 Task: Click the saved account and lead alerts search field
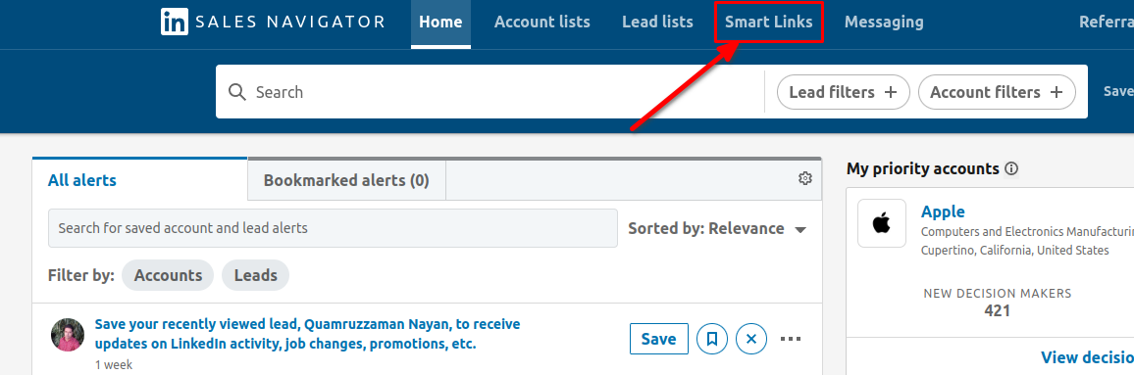pos(333,228)
